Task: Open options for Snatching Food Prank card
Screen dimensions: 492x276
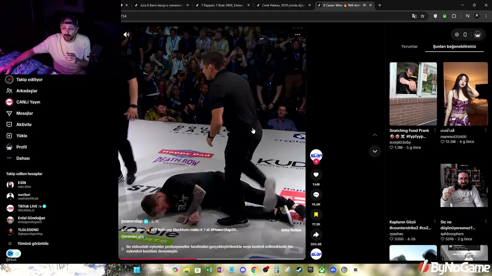Action: 435,131
